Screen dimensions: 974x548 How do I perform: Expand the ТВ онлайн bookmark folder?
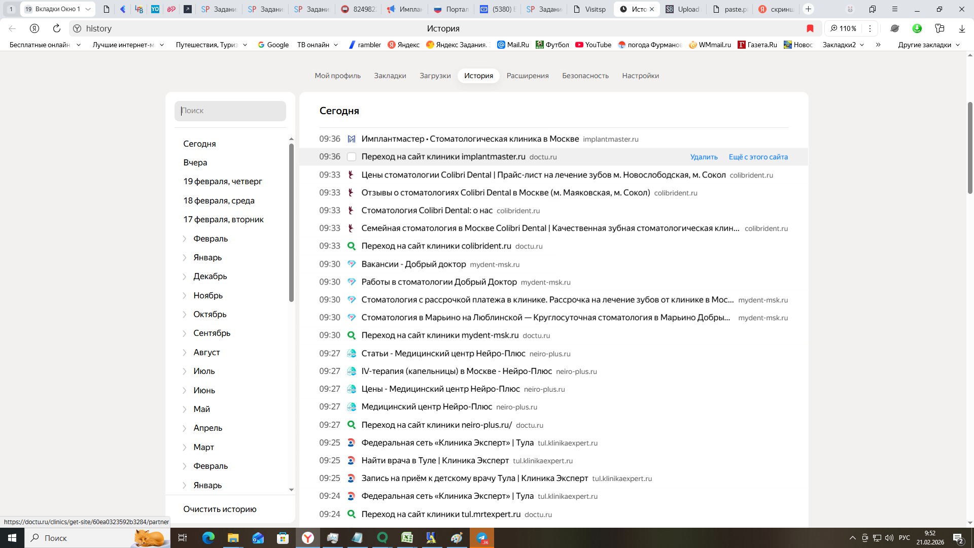(x=318, y=45)
